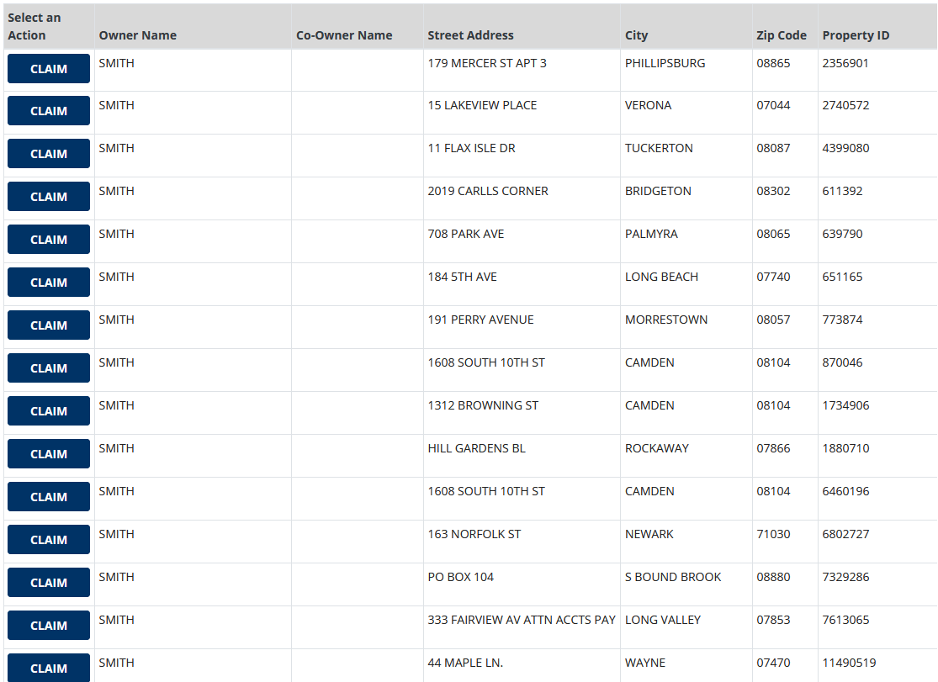This screenshot has width=938, height=682.
Task: Claim property ID 870046 in Camden
Action: click(49, 368)
